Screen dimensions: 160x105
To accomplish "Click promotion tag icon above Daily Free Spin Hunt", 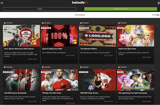I will [119, 23].
